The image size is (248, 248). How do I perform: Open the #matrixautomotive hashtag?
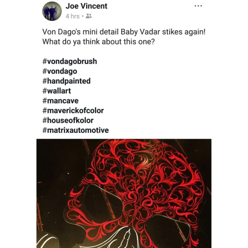pyautogui.click(x=76, y=130)
